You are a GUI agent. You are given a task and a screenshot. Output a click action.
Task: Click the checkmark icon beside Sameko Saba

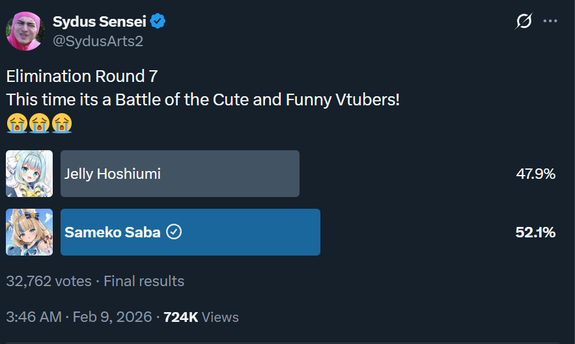coord(174,232)
